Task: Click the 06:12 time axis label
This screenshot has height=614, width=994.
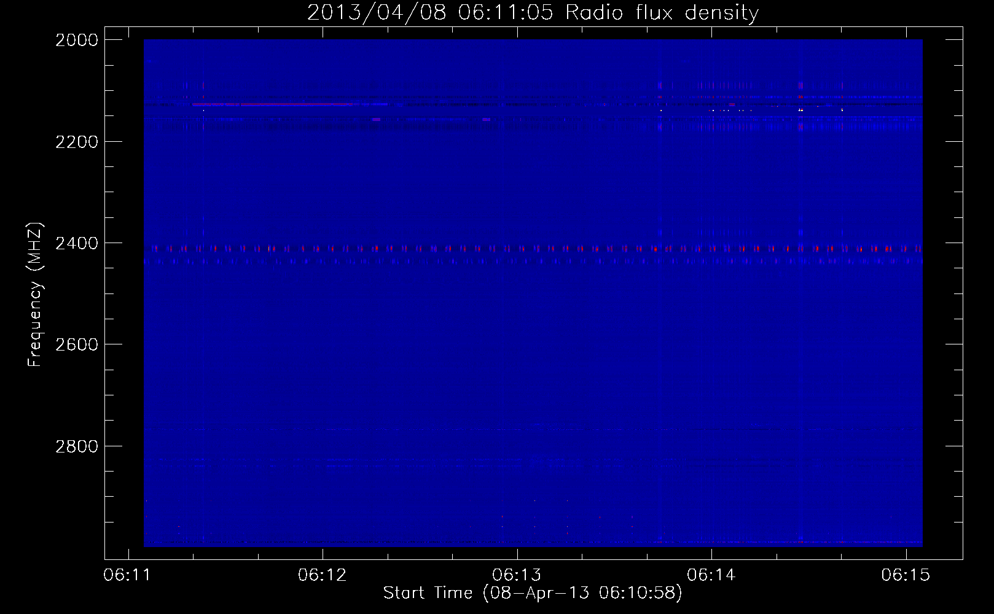Action: [x=322, y=575]
